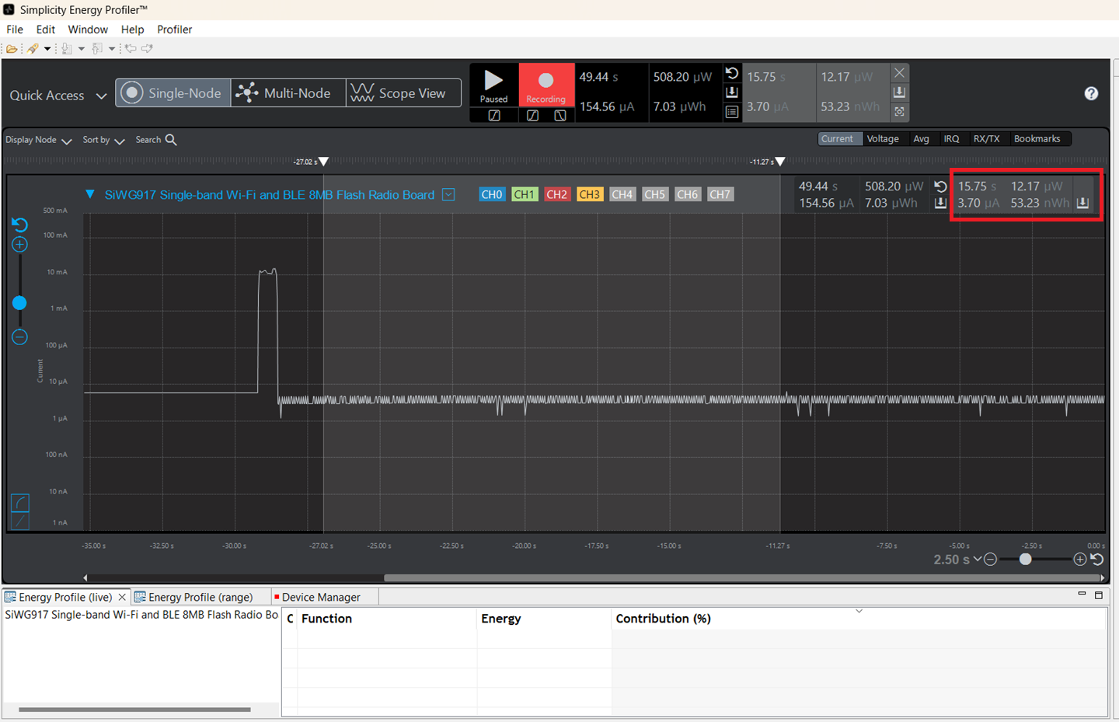Enable the CH4 channel

pyautogui.click(x=622, y=194)
